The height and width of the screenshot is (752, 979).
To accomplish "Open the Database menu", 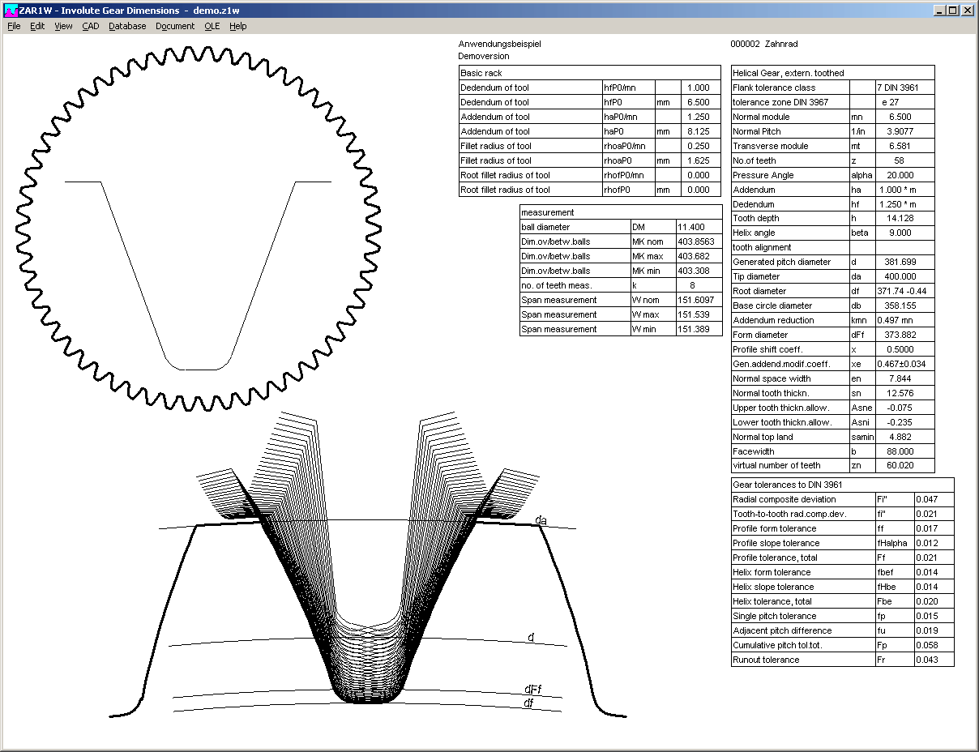I will pos(127,26).
